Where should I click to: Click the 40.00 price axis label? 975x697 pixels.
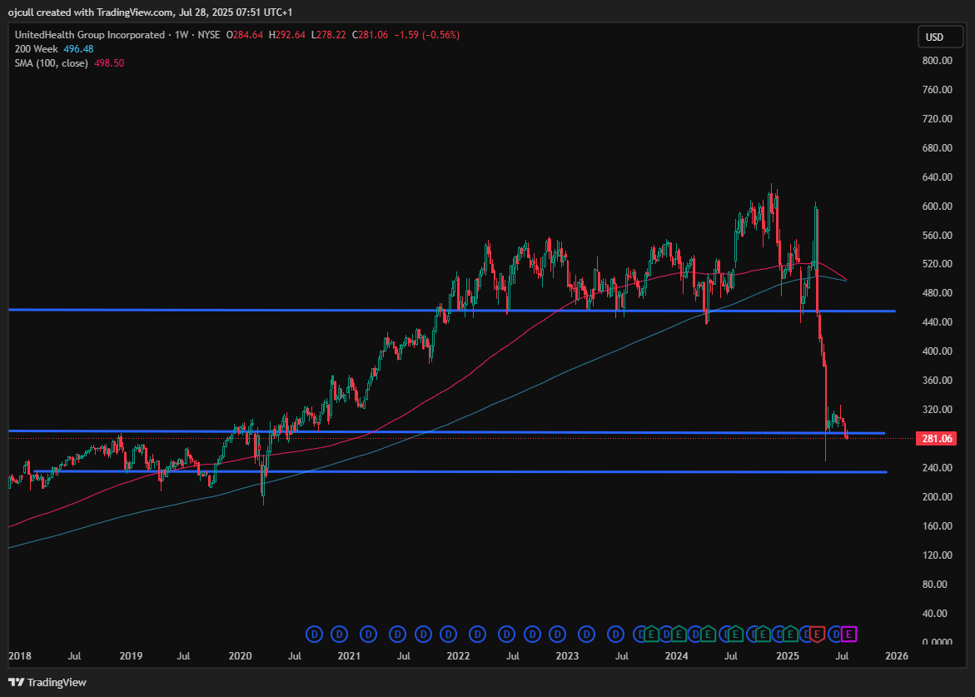point(934,613)
